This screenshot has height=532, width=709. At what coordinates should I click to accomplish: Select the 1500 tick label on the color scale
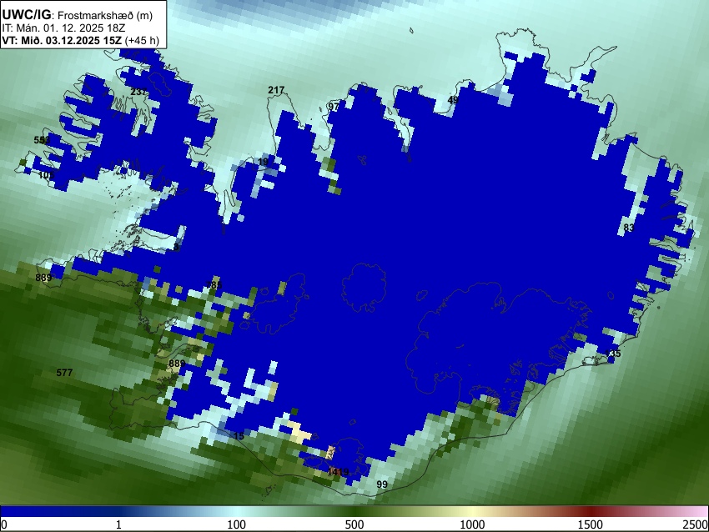[x=591, y=524]
